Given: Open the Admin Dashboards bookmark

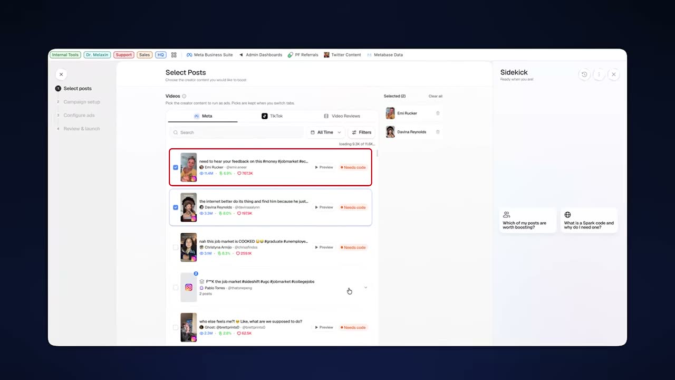Looking at the screenshot, I should [260, 55].
